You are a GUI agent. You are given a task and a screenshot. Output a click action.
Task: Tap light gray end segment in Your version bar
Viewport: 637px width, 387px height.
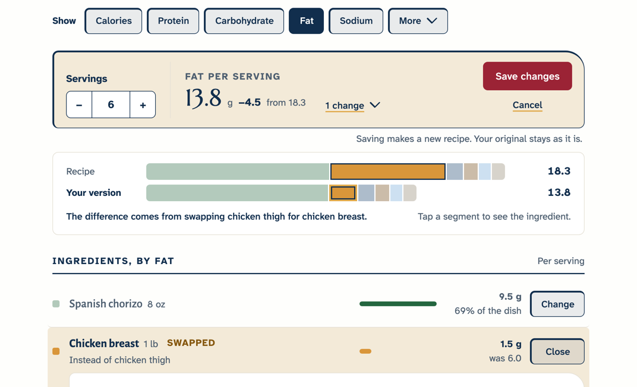[410, 193]
